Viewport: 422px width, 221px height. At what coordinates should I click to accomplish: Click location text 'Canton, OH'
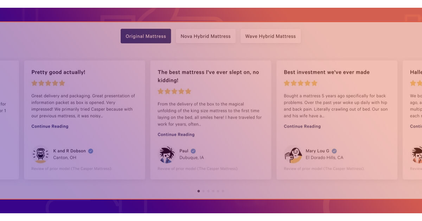pos(65,158)
